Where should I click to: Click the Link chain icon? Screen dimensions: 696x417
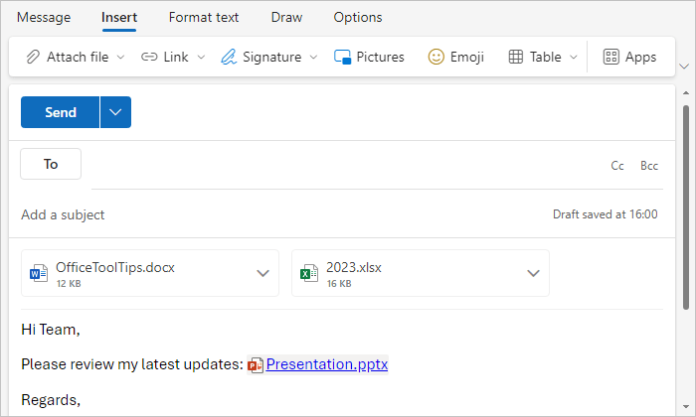149,57
